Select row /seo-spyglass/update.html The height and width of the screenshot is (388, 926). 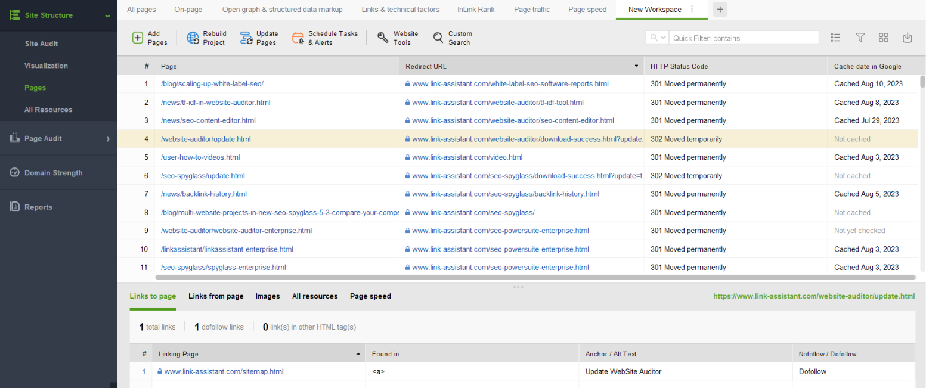[x=518, y=176]
